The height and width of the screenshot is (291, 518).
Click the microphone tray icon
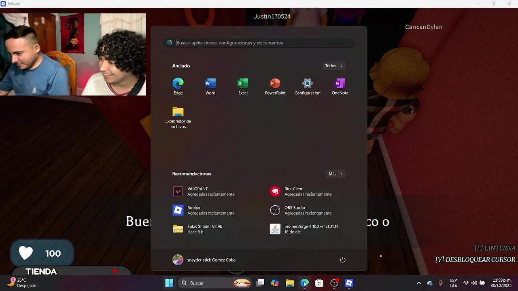point(441,283)
